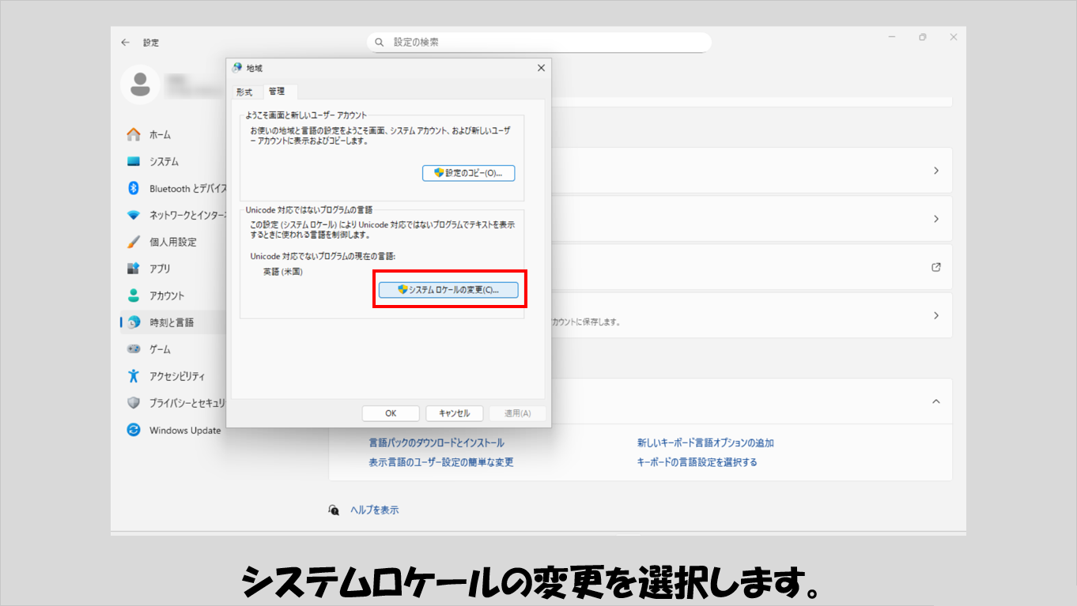Click the キャンセル button

click(x=454, y=413)
